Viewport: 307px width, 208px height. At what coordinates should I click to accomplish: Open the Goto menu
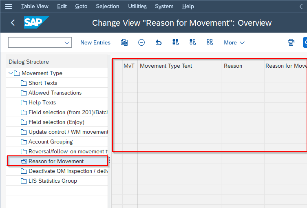pos(81,6)
